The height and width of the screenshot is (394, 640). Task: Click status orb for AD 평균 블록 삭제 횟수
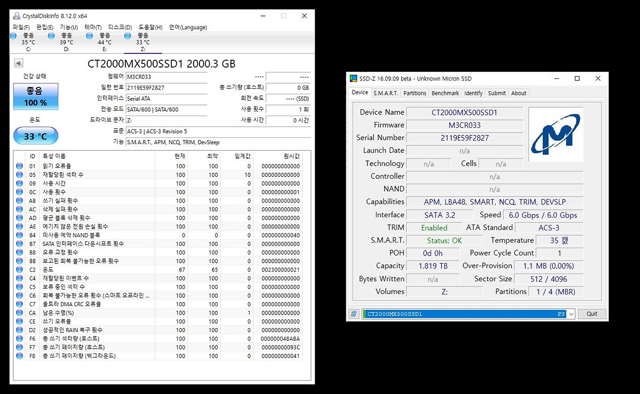pos(20,218)
